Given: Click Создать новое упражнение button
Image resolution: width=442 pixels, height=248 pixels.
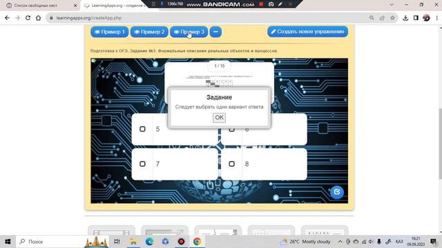Looking at the screenshot, I should click(x=307, y=32).
